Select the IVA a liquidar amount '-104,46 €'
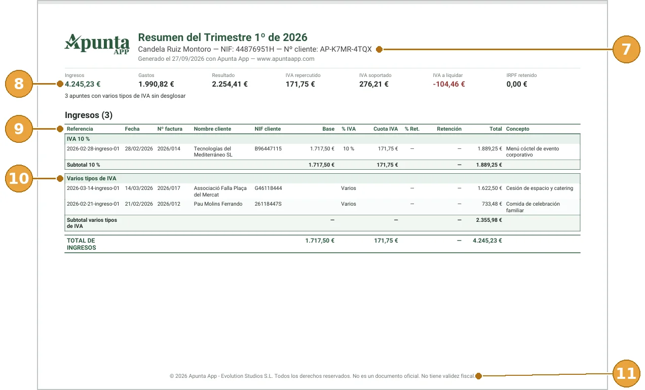Image resolution: width=645 pixels, height=390 pixels. tap(449, 84)
